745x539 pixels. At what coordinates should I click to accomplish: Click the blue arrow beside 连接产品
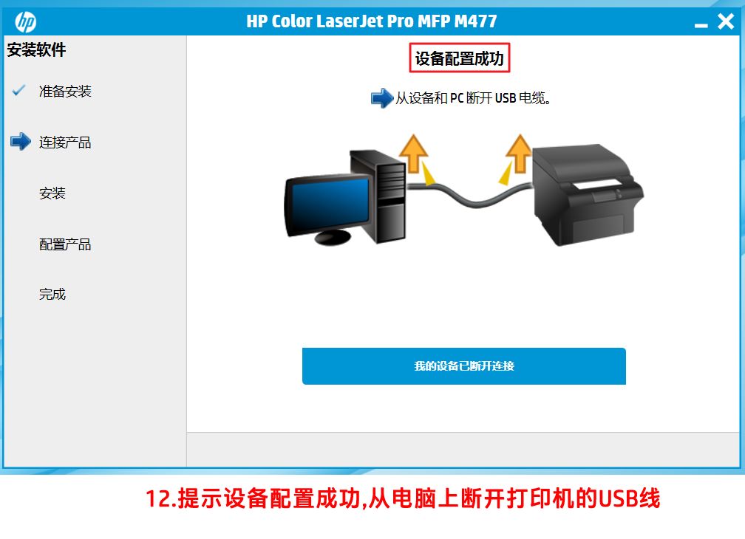[x=21, y=141]
